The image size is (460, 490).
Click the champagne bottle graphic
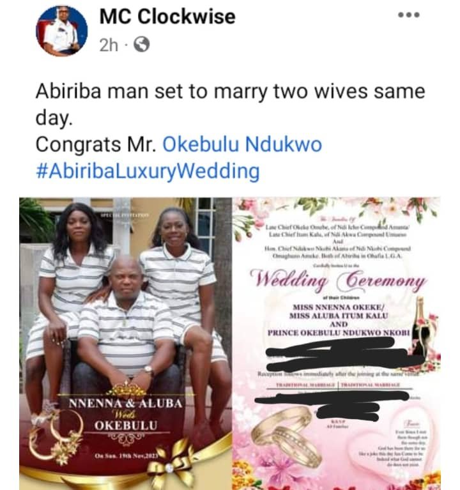[420, 326]
